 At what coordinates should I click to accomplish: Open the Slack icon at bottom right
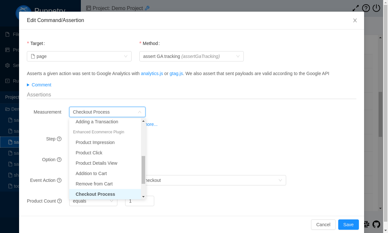(367, 224)
